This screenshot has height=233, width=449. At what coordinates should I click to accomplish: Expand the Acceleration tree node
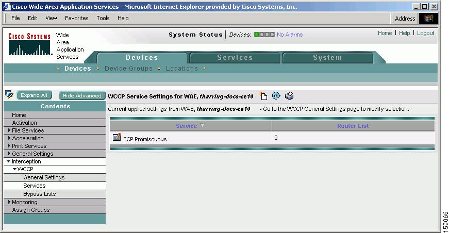(x=9, y=138)
